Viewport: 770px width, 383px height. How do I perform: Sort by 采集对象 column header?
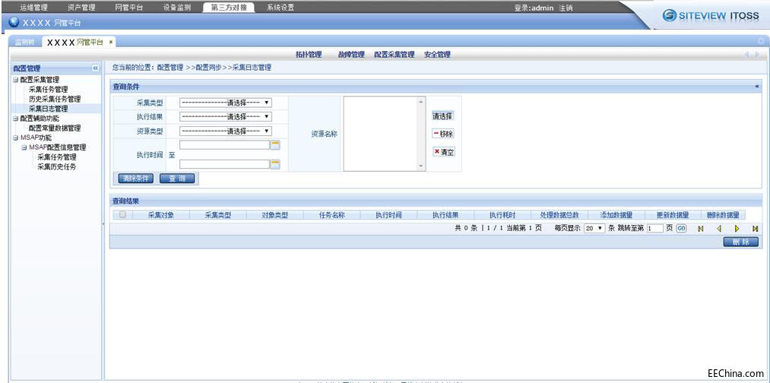161,215
